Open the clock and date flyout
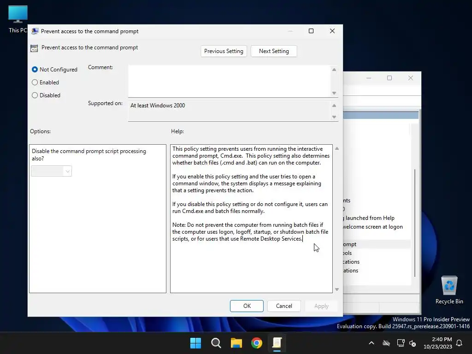This screenshot has width=472, height=354. (x=438, y=343)
